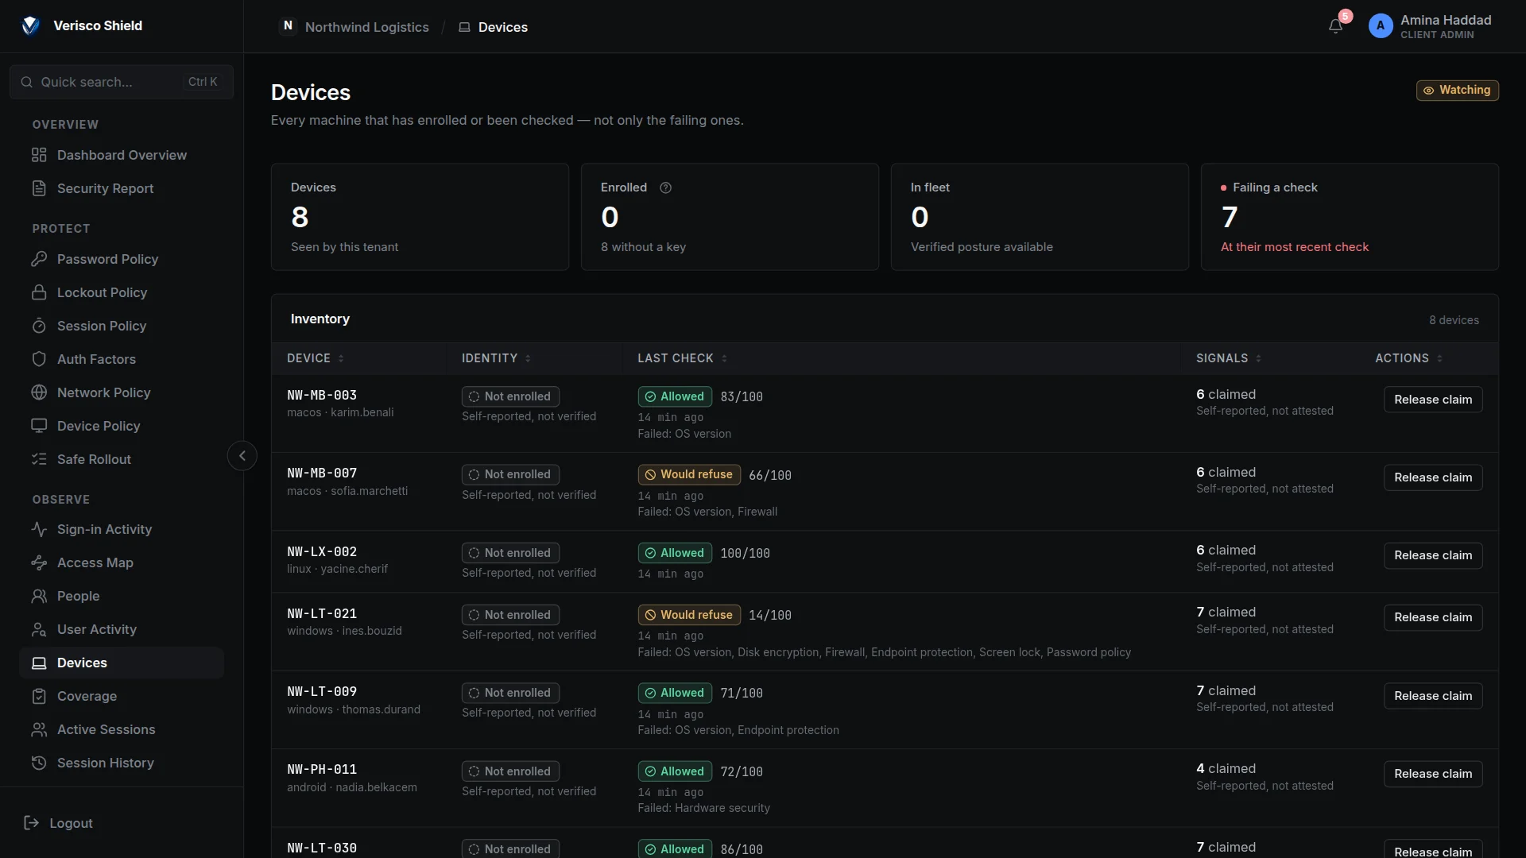Screen dimensions: 1526x858
Task: Click the Network Policy globe icon
Action: (x=39, y=392)
